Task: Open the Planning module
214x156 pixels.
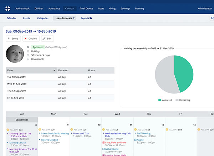Action: pyautogui.click(x=139, y=9)
